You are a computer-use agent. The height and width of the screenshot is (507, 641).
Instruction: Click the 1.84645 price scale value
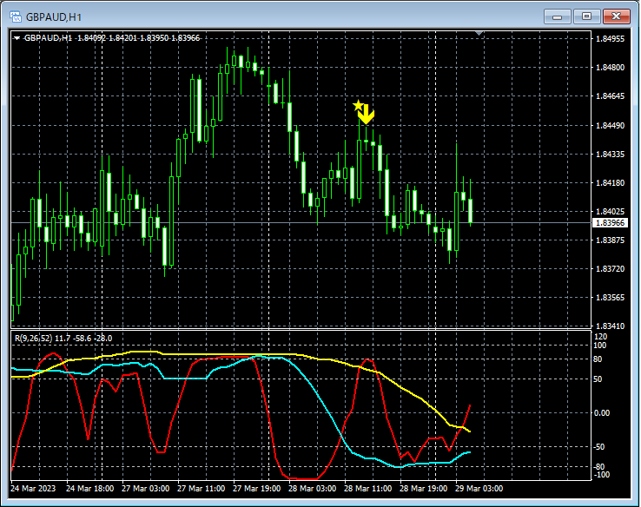(x=611, y=96)
